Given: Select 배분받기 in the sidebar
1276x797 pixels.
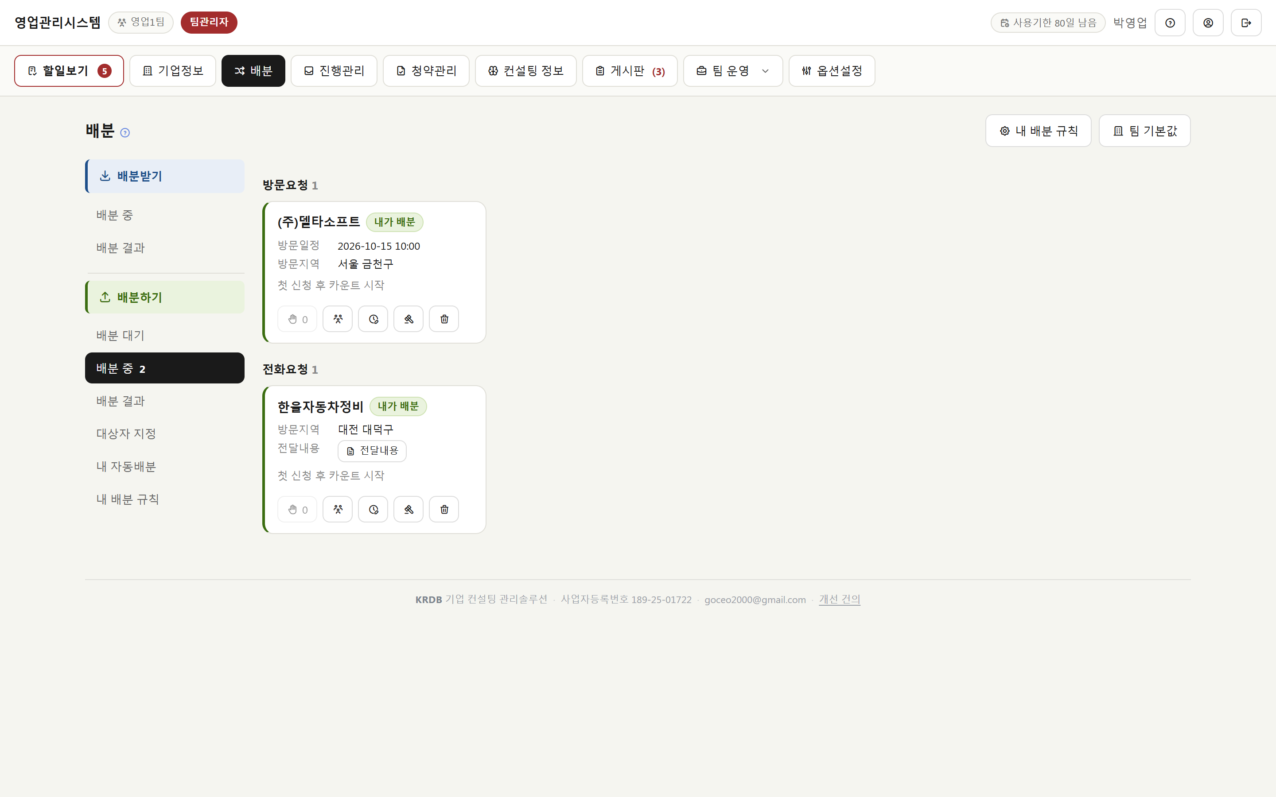Looking at the screenshot, I should (165, 176).
